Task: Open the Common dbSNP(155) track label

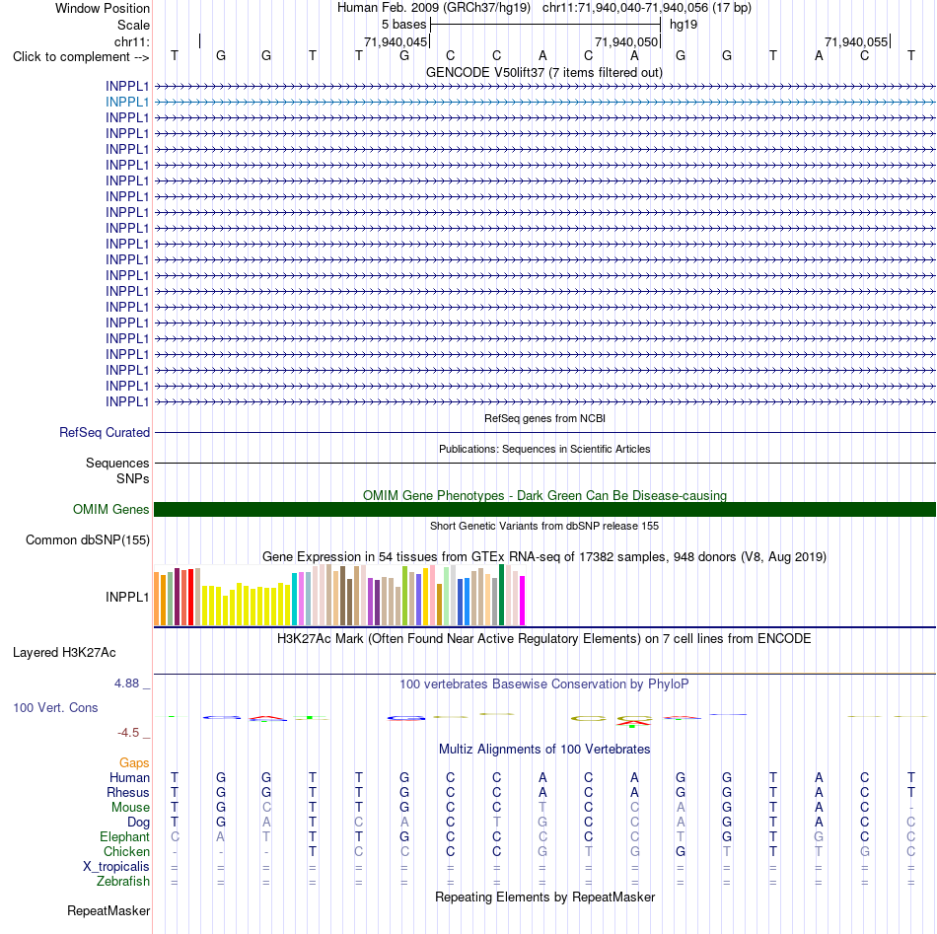Action: (x=87, y=539)
